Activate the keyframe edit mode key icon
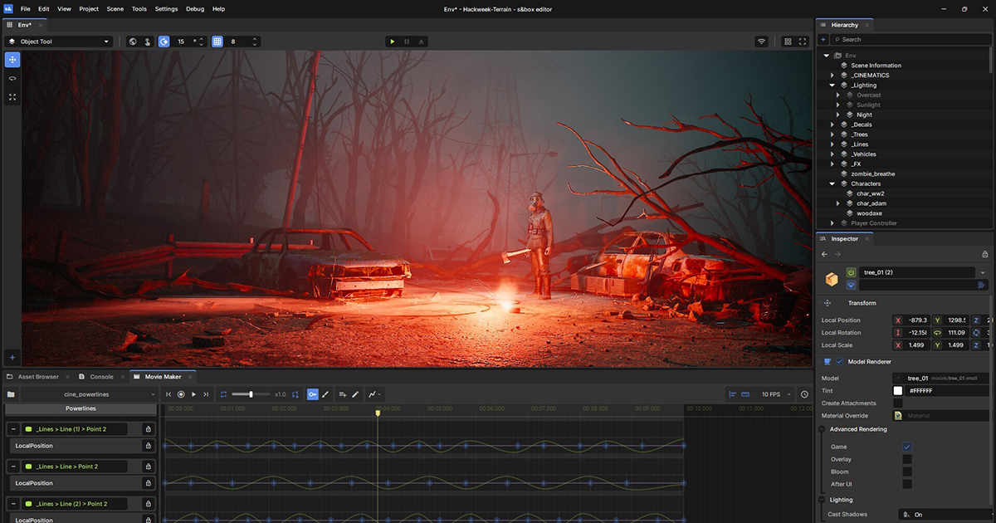This screenshot has height=523, width=996. click(x=312, y=394)
